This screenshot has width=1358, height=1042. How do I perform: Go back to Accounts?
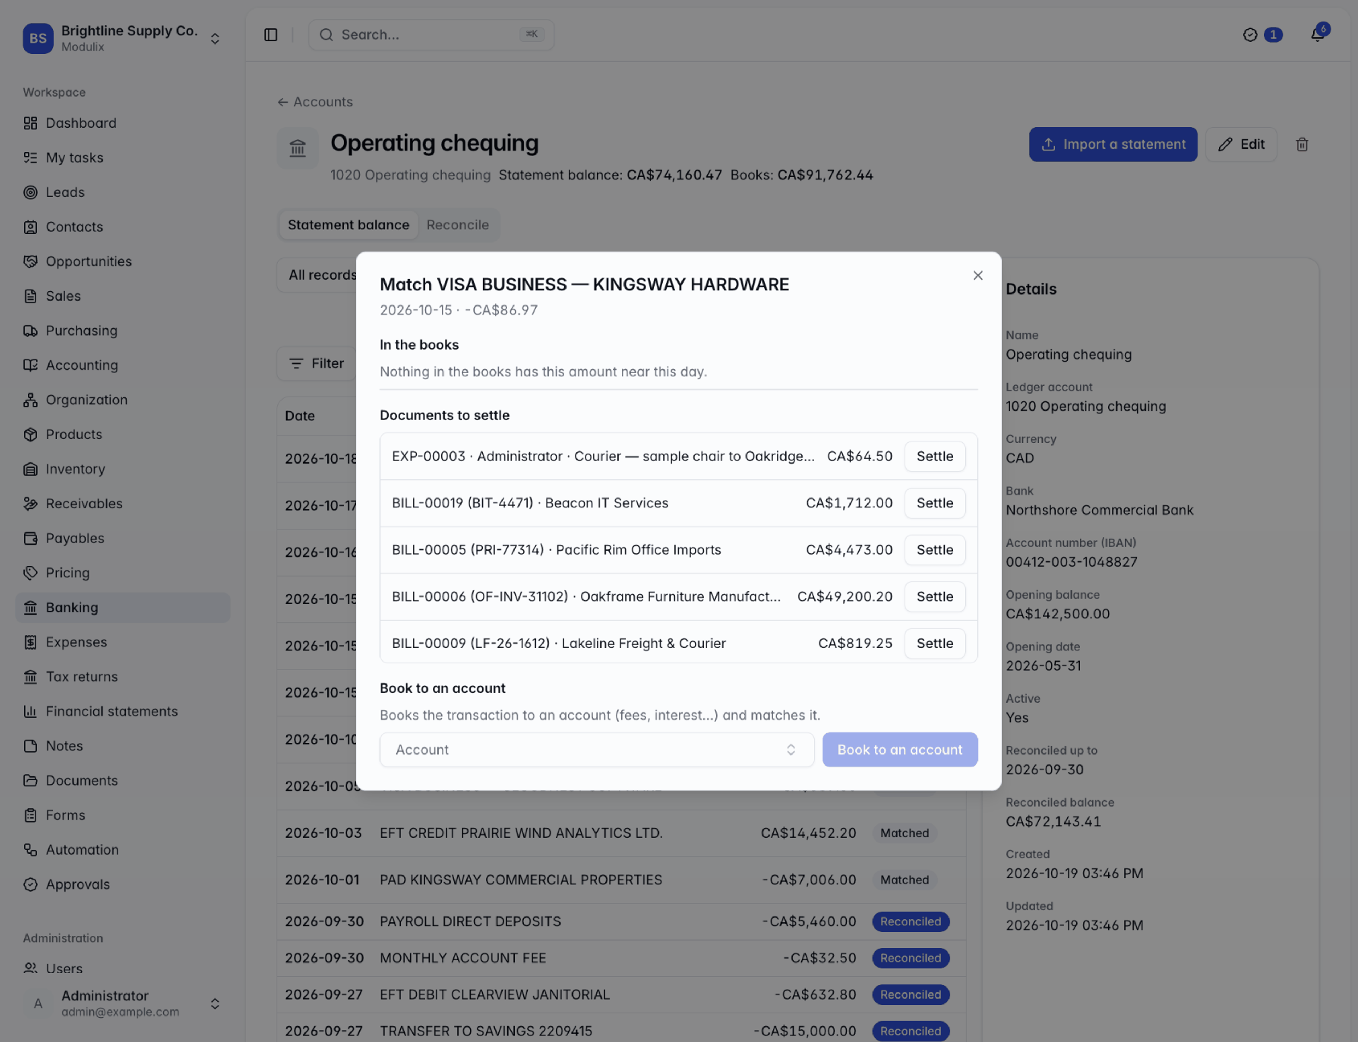(x=314, y=102)
